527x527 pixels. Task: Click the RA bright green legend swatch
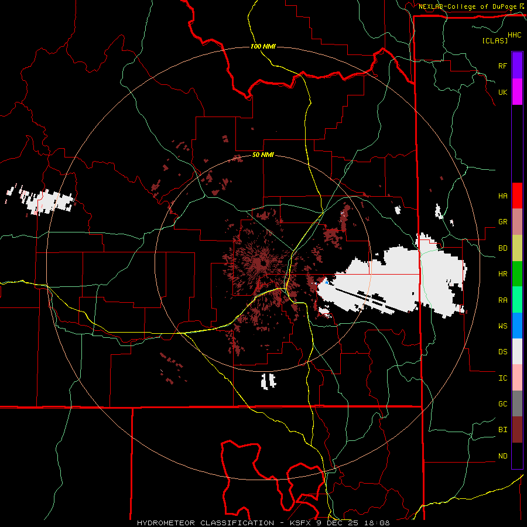point(517,300)
